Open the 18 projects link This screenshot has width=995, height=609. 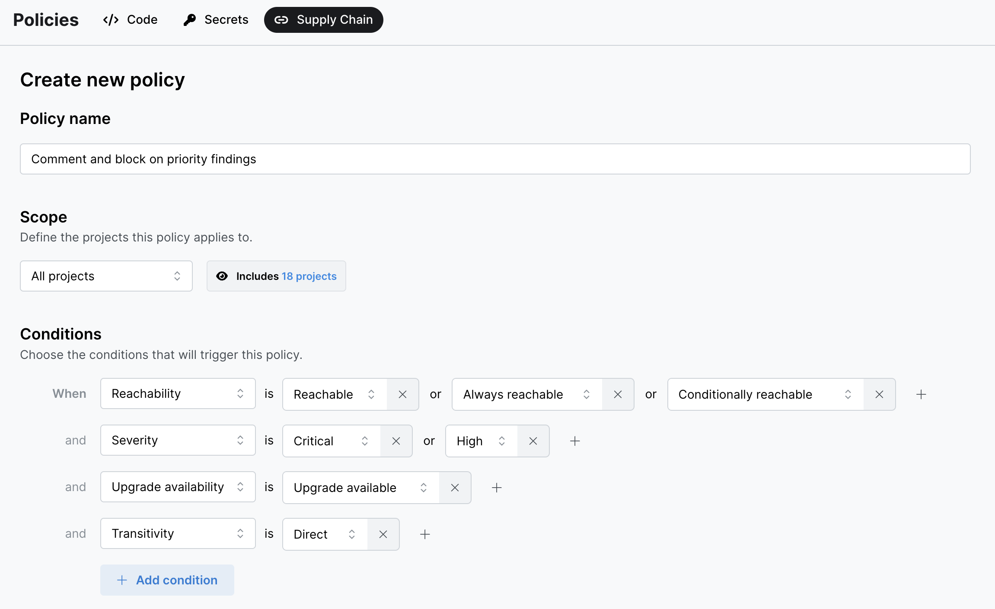309,276
